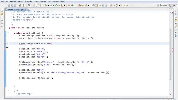178x100 pixels.
Task: Click the Back navigation arrow icon
Action: click(125, 6)
